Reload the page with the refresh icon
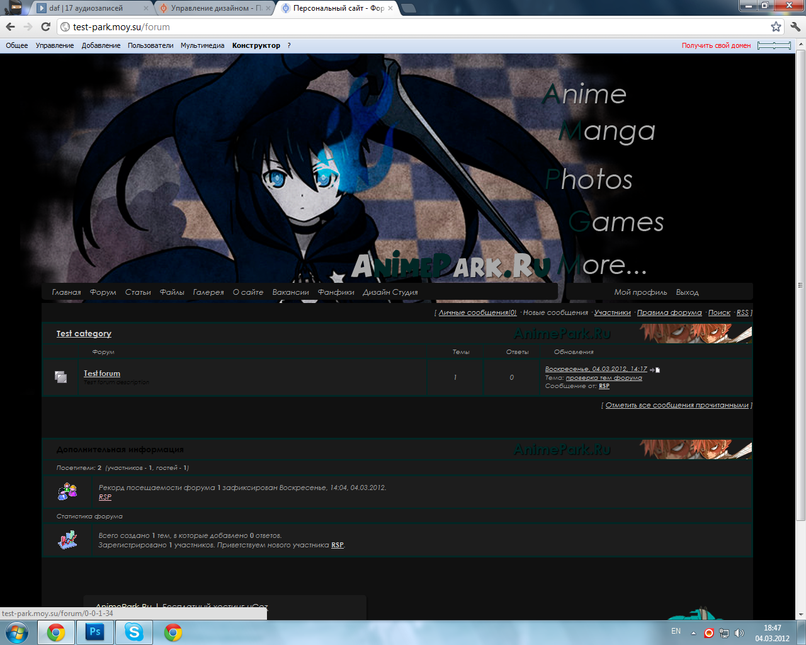The width and height of the screenshot is (806, 645). point(45,26)
